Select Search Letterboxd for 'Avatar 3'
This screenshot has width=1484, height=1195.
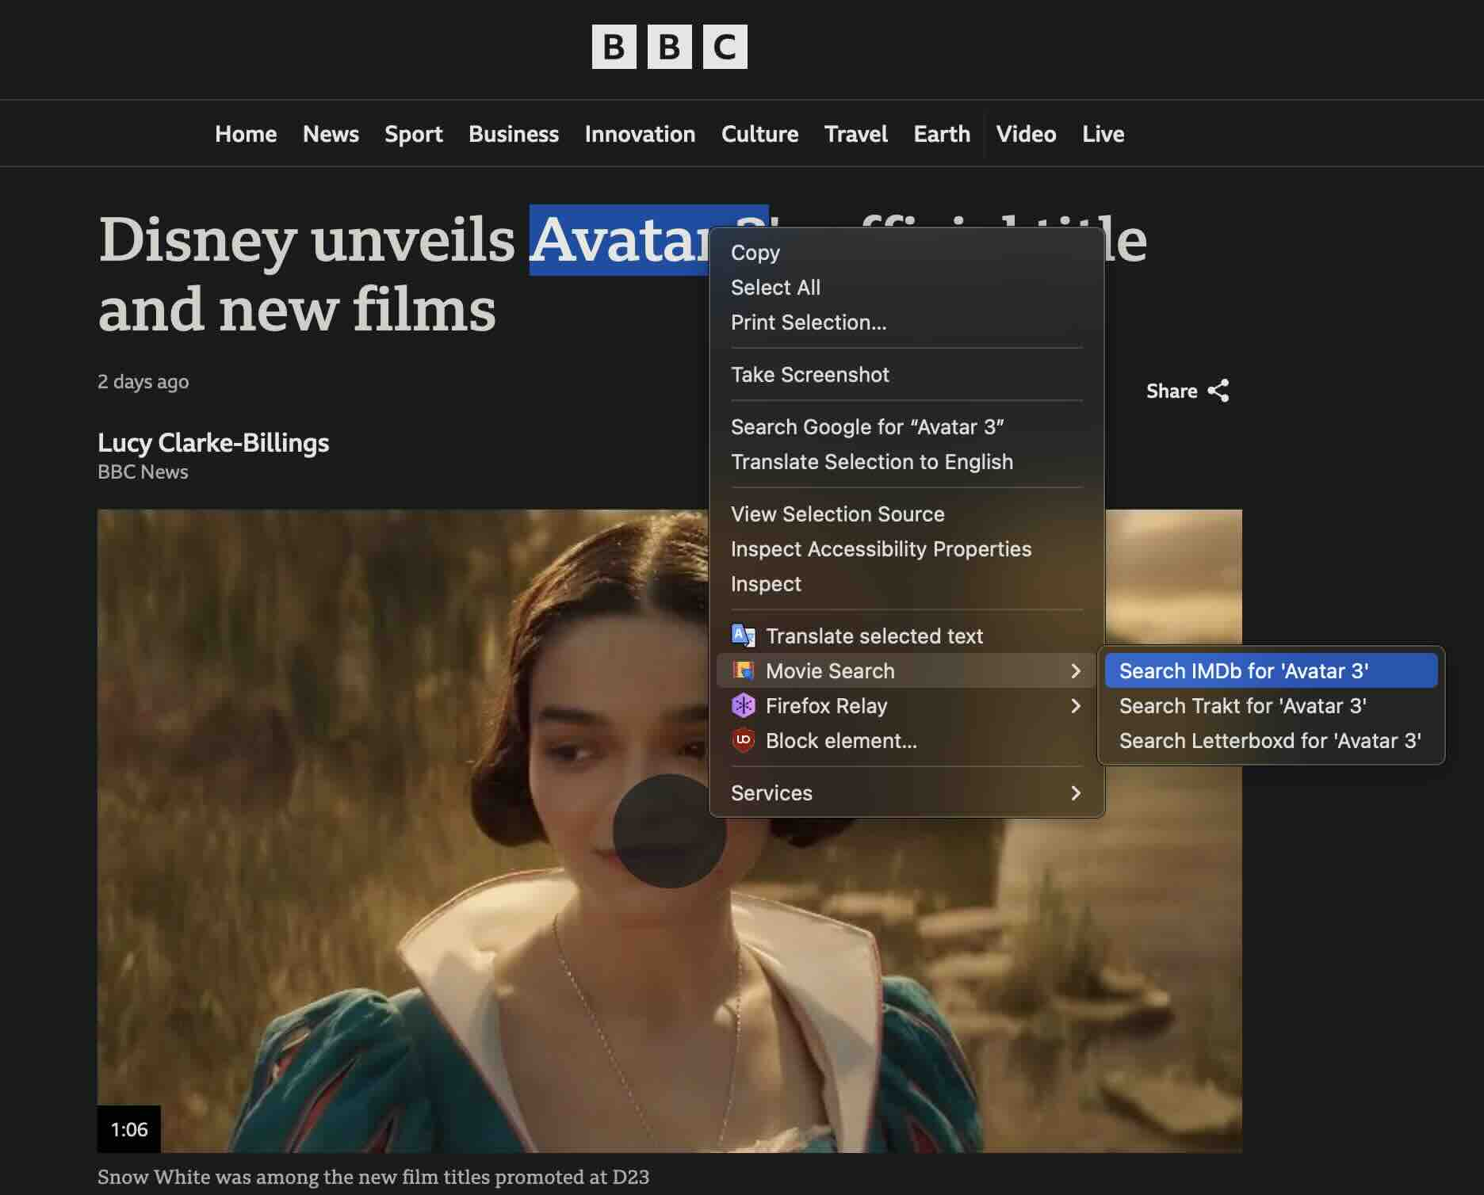point(1271,740)
